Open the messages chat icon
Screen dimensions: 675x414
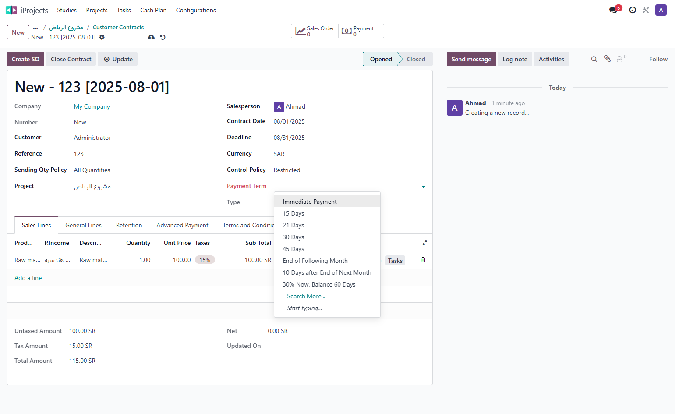click(613, 10)
